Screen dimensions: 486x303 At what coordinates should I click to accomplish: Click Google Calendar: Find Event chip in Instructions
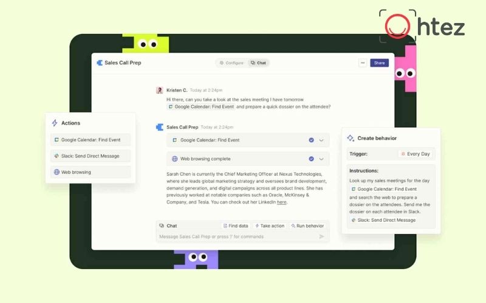pyautogui.click(x=384, y=189)
